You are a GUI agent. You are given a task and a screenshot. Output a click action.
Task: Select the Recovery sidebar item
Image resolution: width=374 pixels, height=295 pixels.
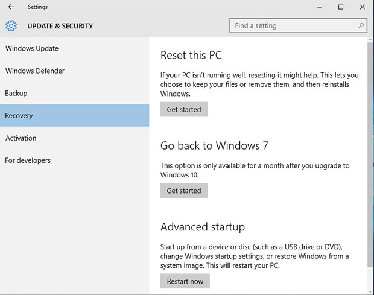coord(19,116)
